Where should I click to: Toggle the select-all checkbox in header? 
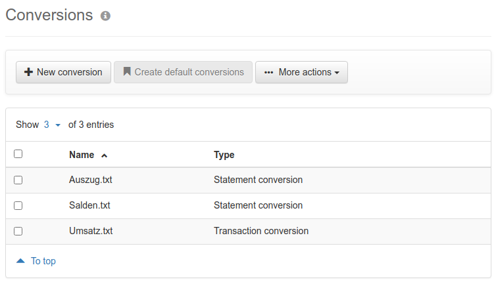click(x=18, y=154)
